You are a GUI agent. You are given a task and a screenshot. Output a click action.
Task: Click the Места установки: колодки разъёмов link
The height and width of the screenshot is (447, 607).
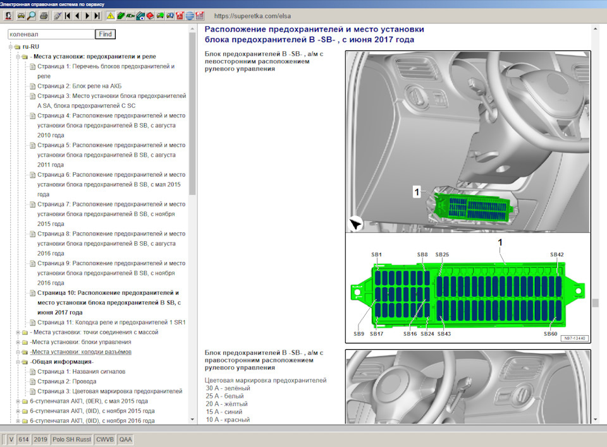(x=81, y=352)
